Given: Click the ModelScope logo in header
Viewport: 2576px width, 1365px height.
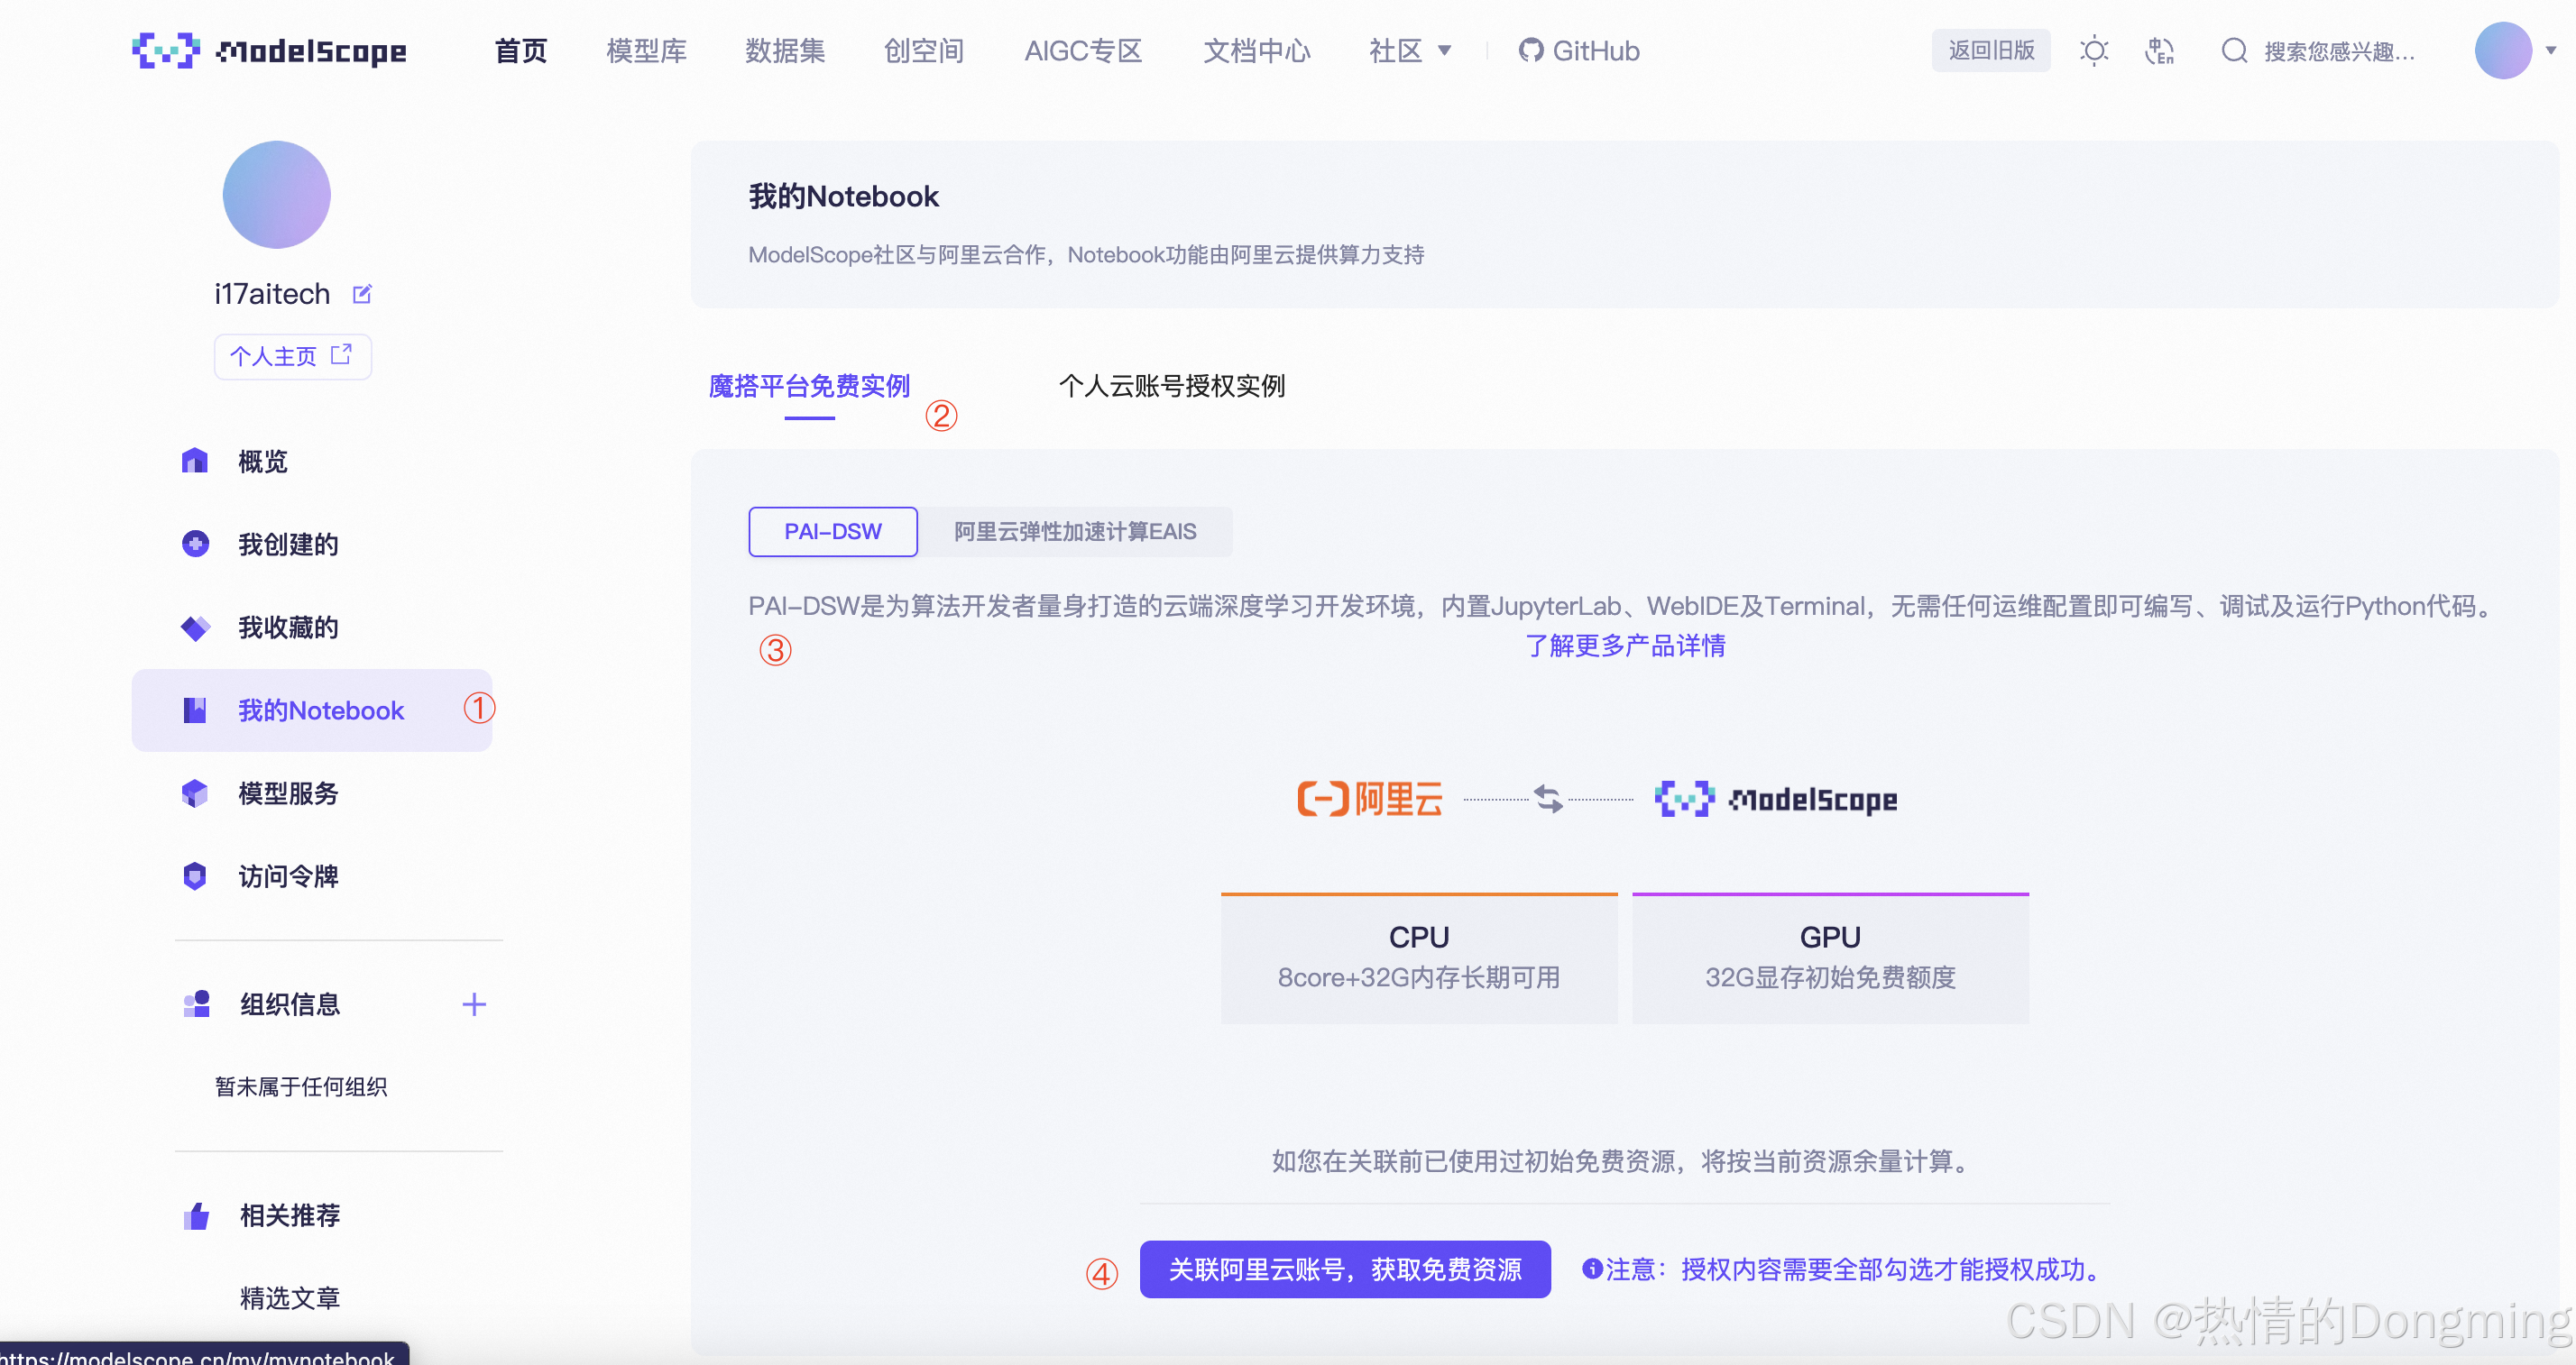Looking at the screenshot, I should 269,51.
